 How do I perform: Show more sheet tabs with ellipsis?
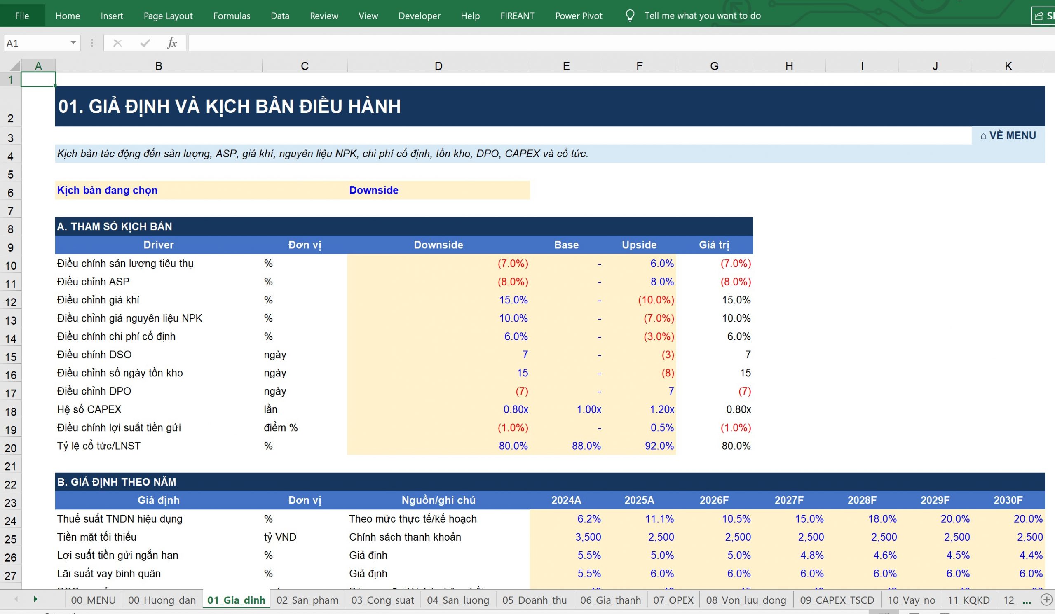click(x=1027, y=600)
